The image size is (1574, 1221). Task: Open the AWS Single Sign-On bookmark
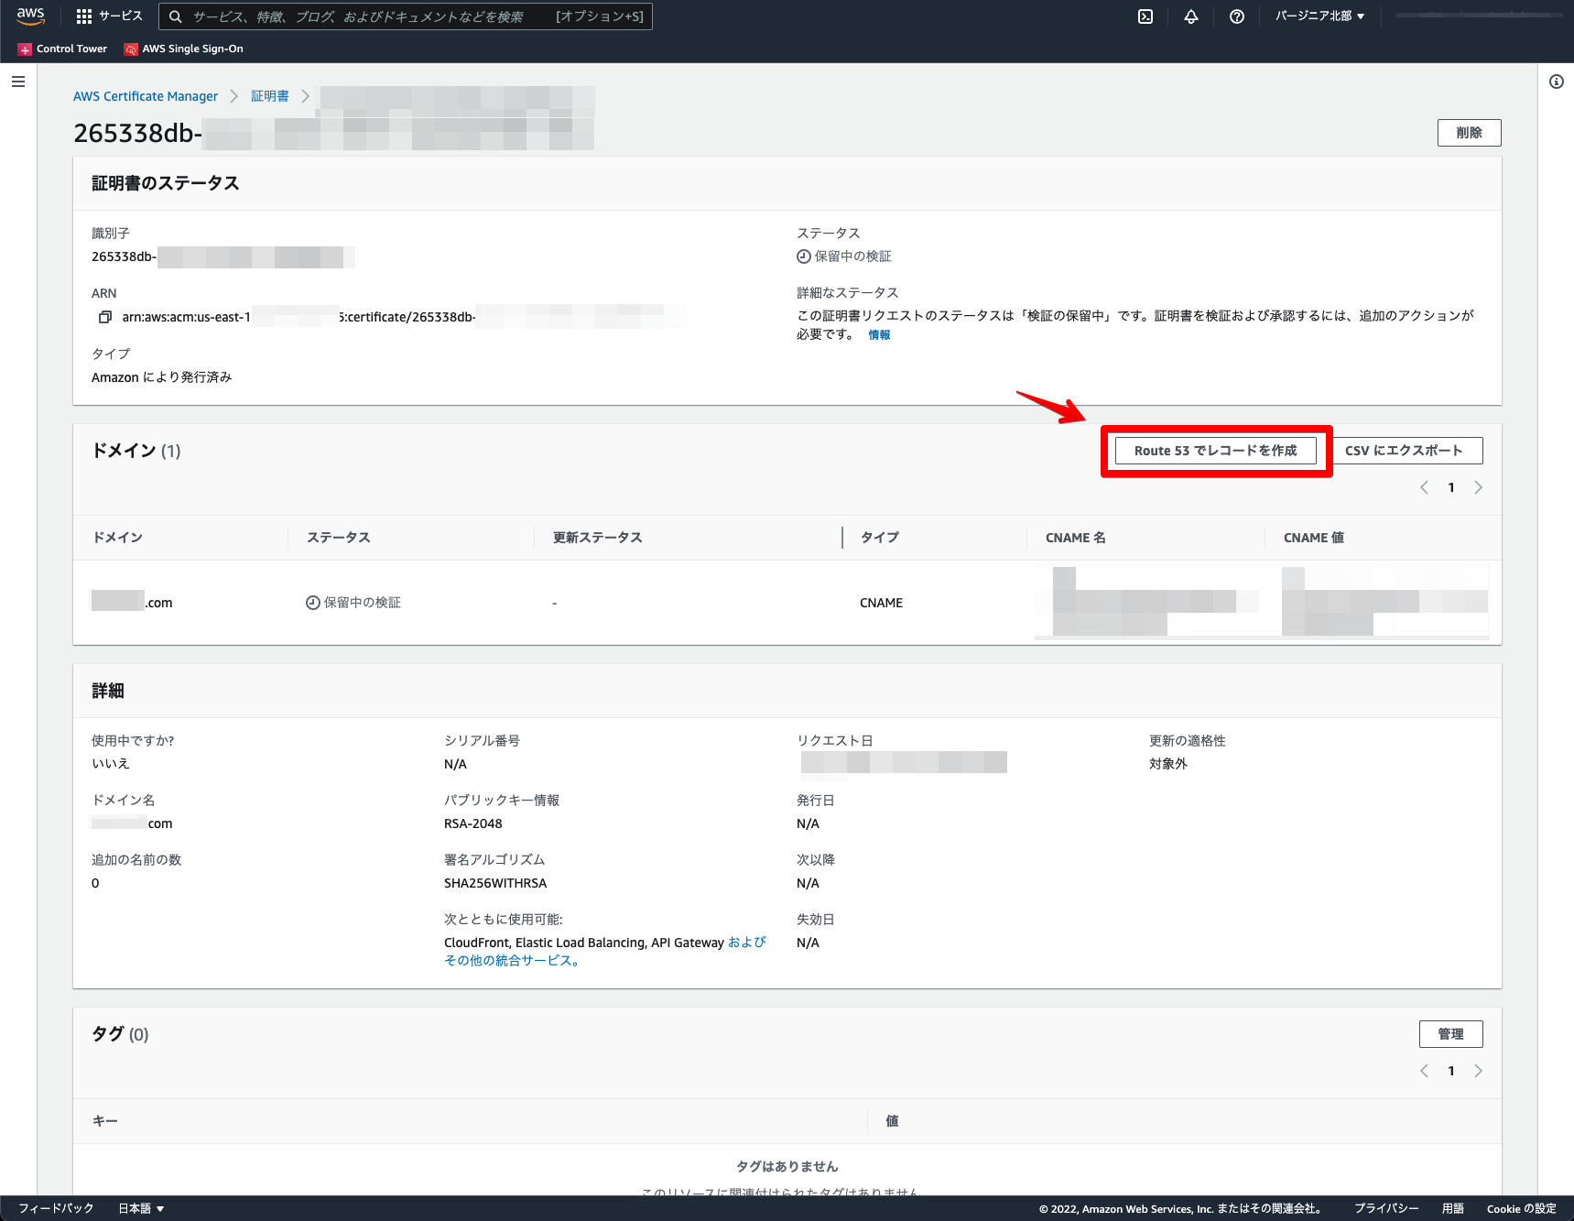[x=184, y=49]
